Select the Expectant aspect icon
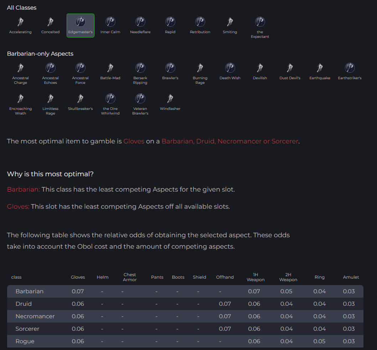The image size is (377, 350). coord(260,22)
